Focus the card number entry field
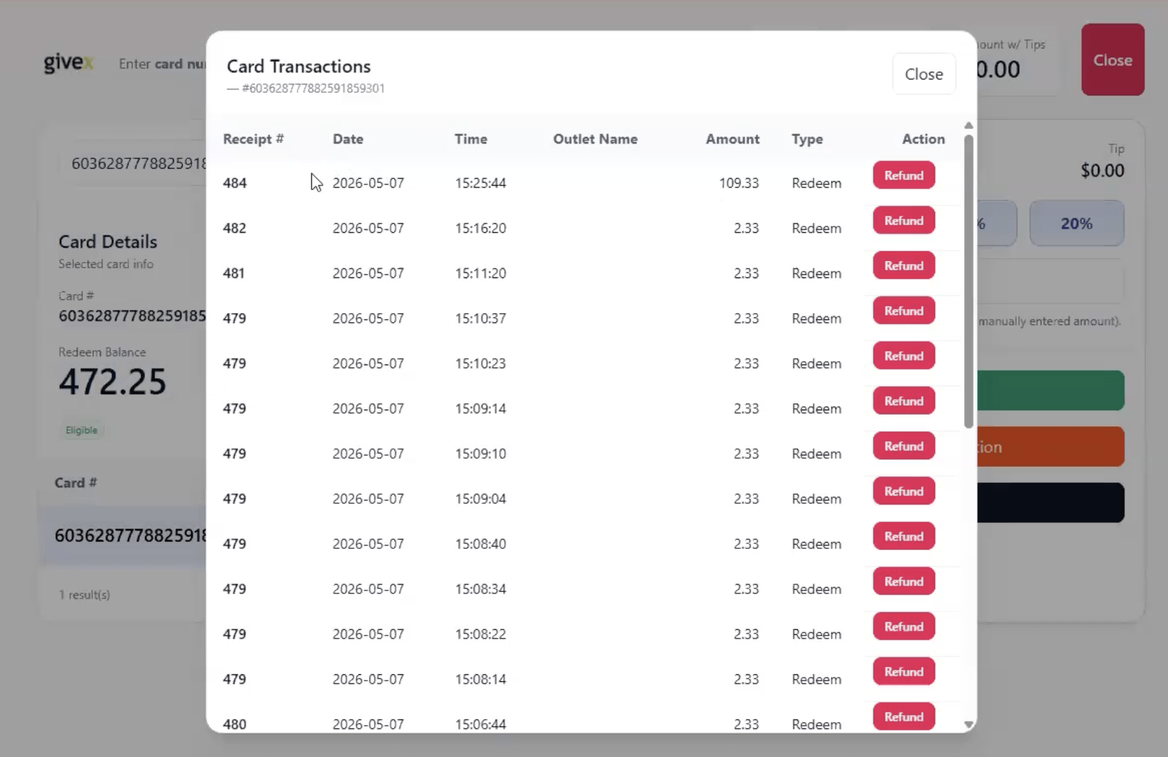Screen dimensions: 1168x757 click(162, 64)
